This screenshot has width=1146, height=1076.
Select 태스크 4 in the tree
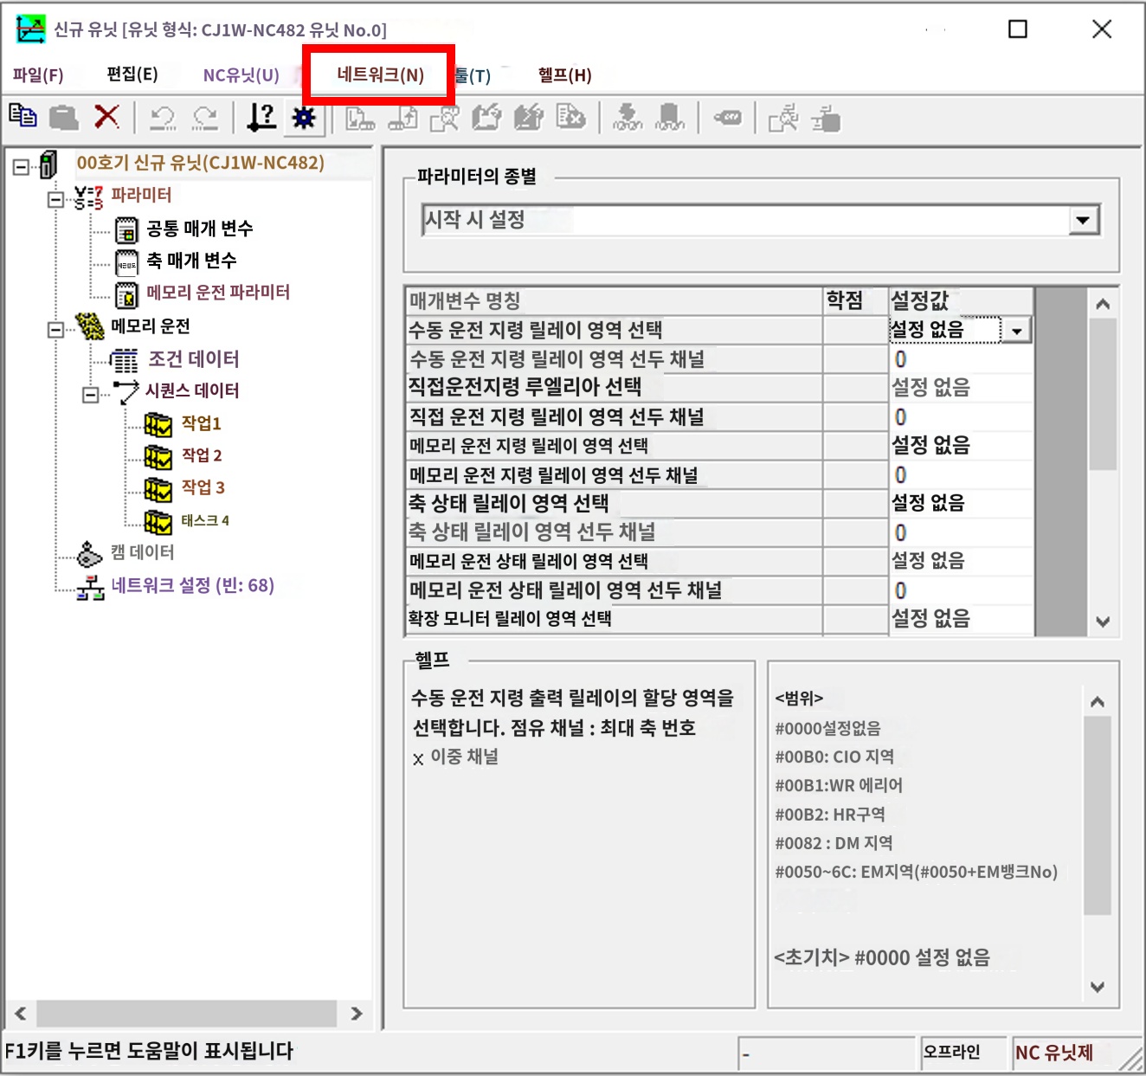pyautogui.click(x=205, y=520)
